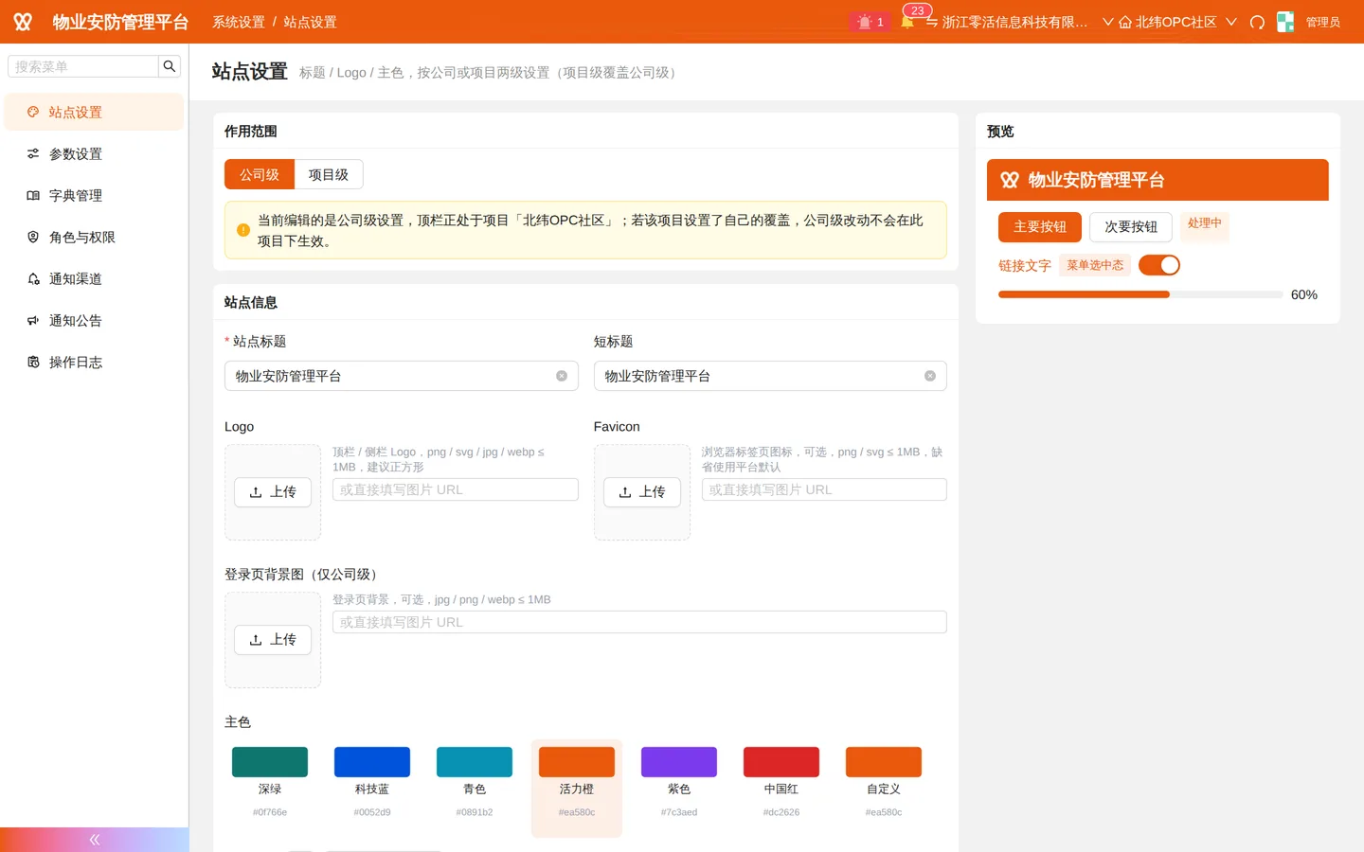
Task: Collapse the sidebar with double-chevron icon
Action: pyautogui.click(x=95, y=840)
